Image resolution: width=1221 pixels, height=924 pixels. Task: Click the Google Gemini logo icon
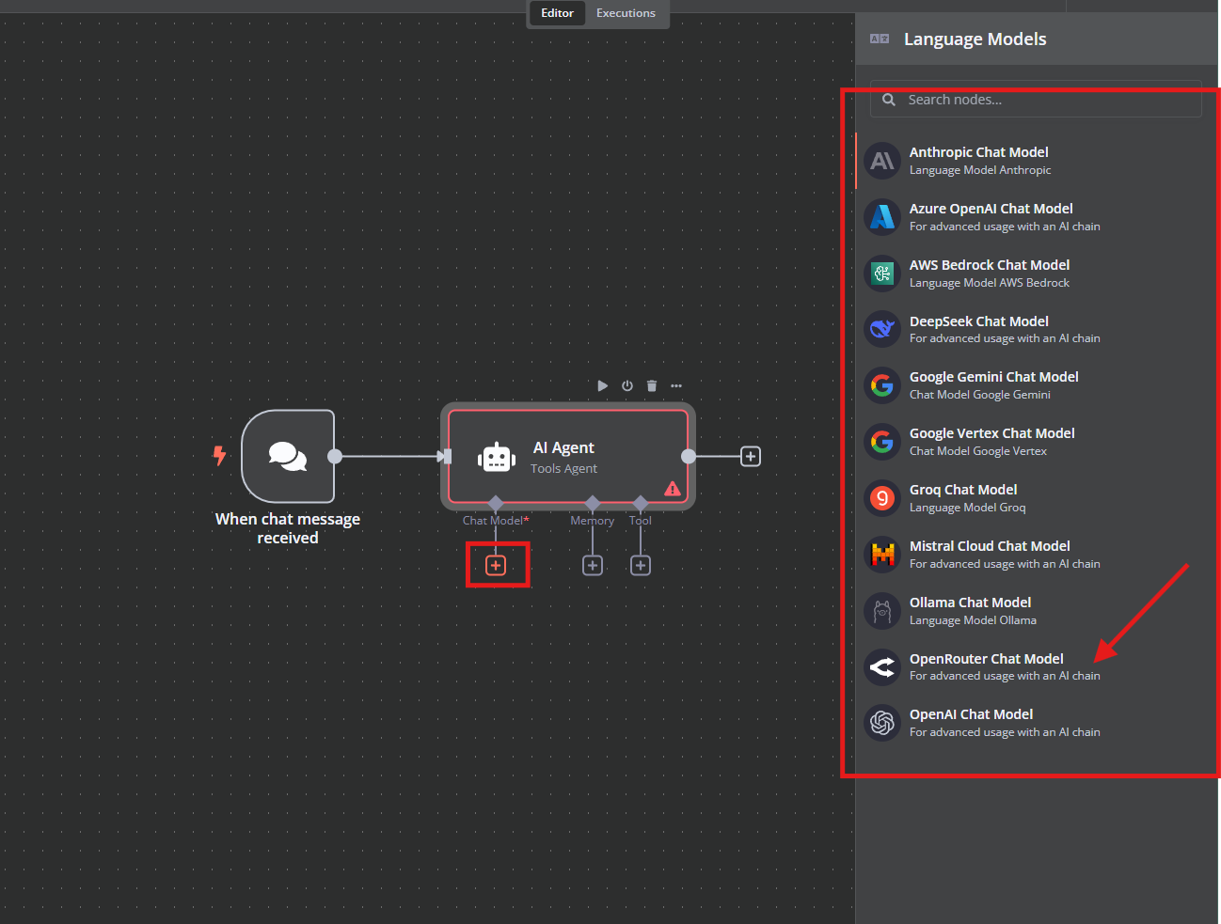point(882,385)
